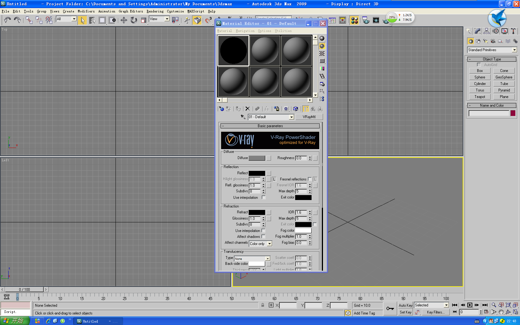Click the GeoSphere primitive button
Screen dimensions: 520x325
pyautogui.click(x=504, y=77)
